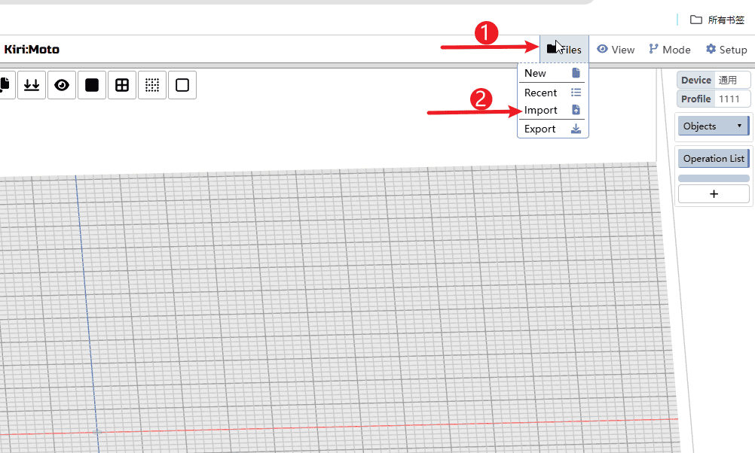Click the lay-flat down-arrows toolbar icon

(x=32, y=85)
